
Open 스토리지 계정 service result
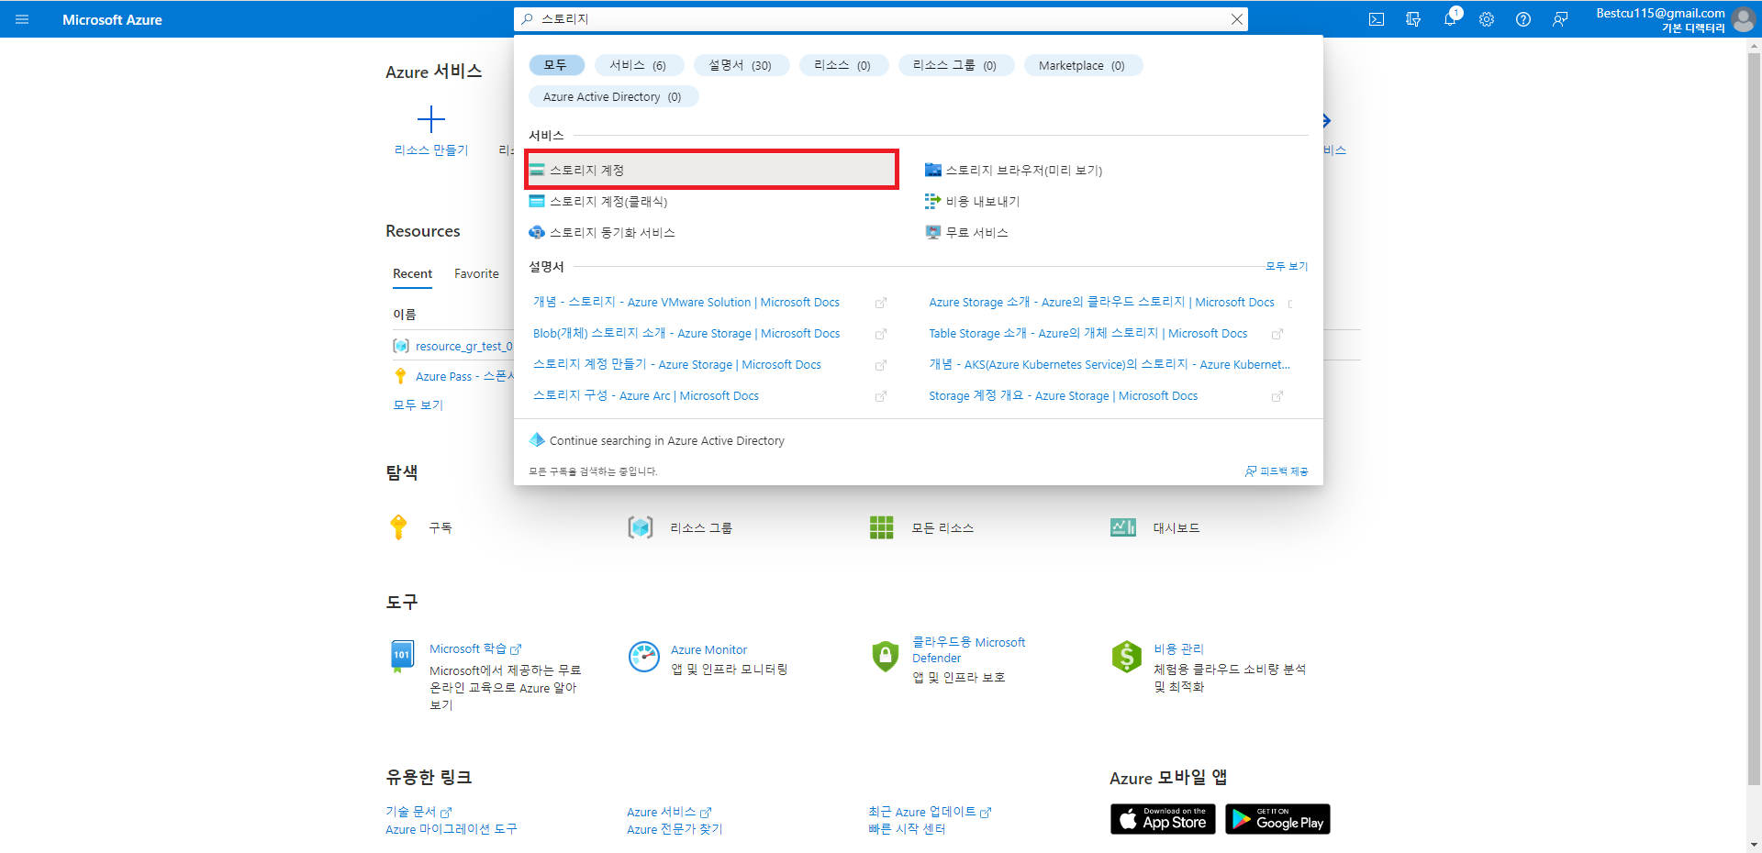711,170
